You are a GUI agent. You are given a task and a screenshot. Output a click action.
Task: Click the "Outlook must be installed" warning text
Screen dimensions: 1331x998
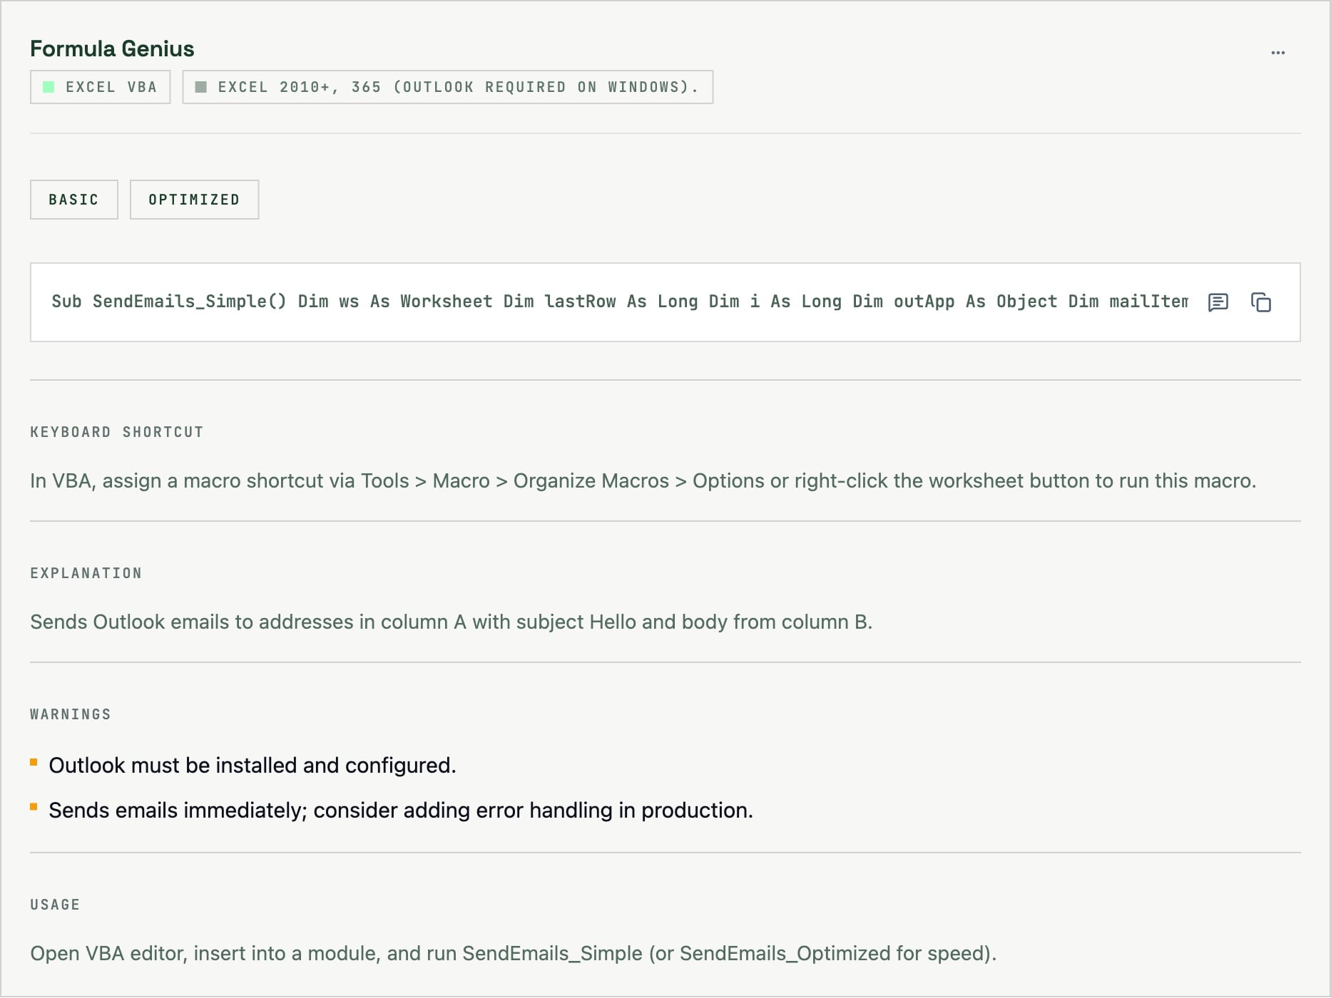pyautogui.click(x=252, y=766)
